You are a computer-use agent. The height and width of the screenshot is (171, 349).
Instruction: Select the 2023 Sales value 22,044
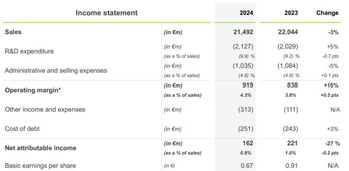tap(287, 32)
